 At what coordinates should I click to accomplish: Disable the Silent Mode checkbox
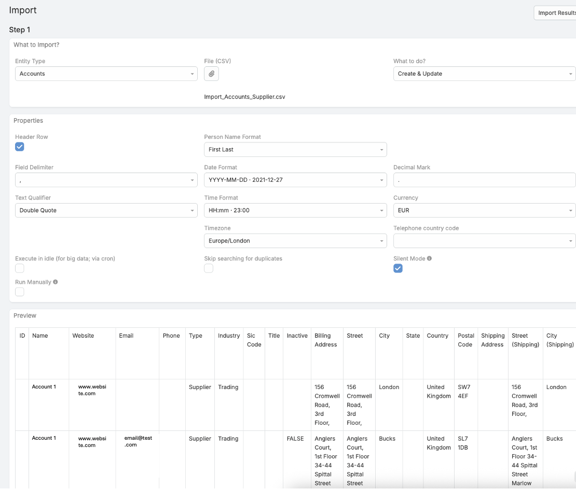398,268
